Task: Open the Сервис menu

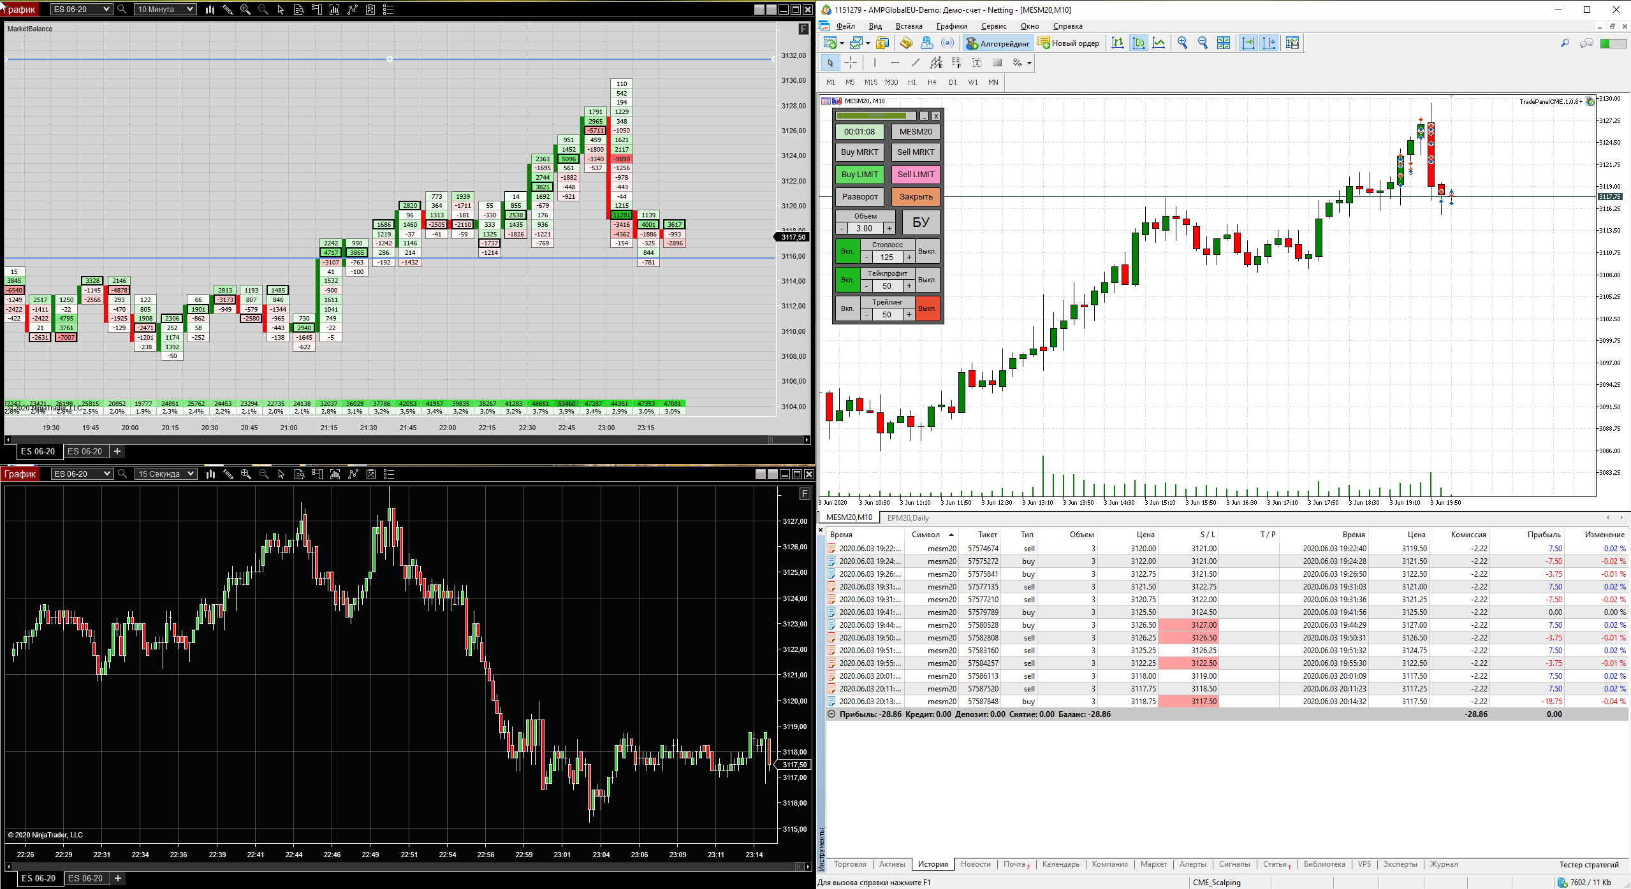Action: (x=993, y=26)
